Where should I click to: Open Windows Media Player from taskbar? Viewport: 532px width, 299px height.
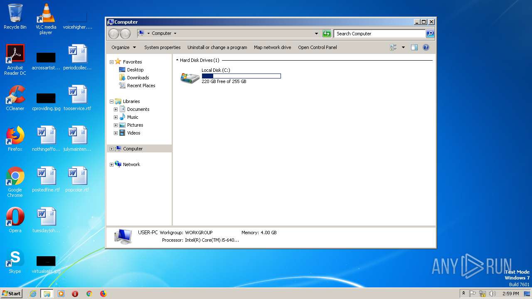pos(61,294)
